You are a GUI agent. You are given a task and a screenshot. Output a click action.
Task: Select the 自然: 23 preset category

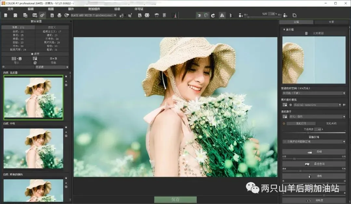[x=18, y=32]
